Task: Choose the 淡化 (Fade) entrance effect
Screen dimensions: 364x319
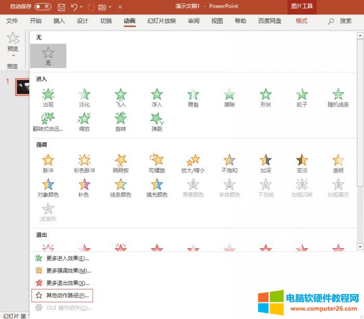Action: coord(84,97)
